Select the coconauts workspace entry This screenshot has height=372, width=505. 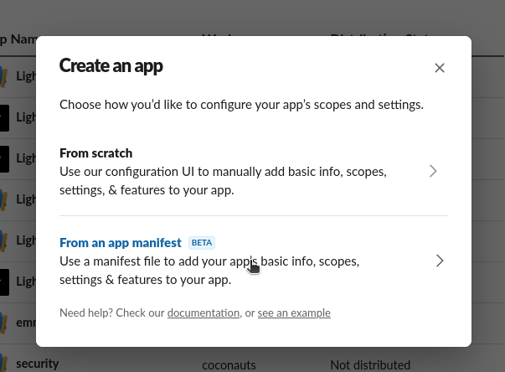coord(229,365)
